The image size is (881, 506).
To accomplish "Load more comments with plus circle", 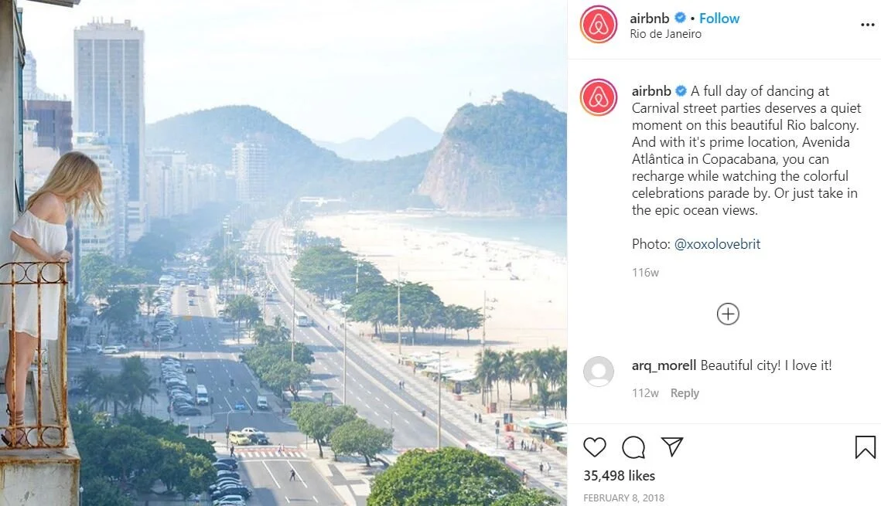I will point(728,314).
